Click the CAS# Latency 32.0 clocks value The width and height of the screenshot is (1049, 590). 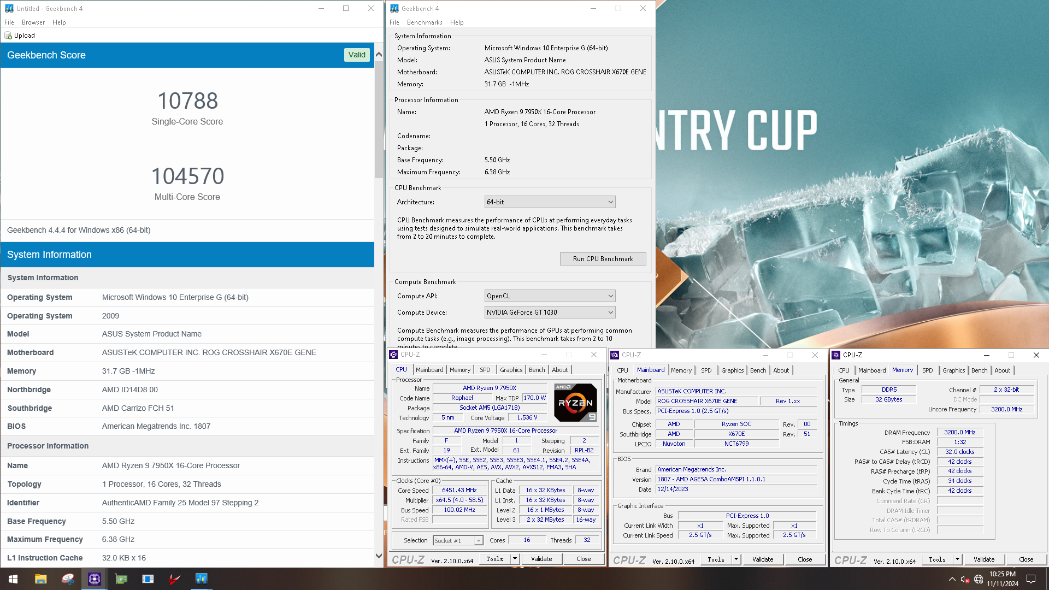[960, 452]
